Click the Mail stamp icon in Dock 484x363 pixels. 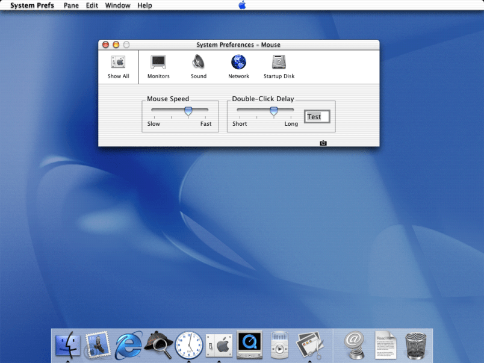coord(98,345)
